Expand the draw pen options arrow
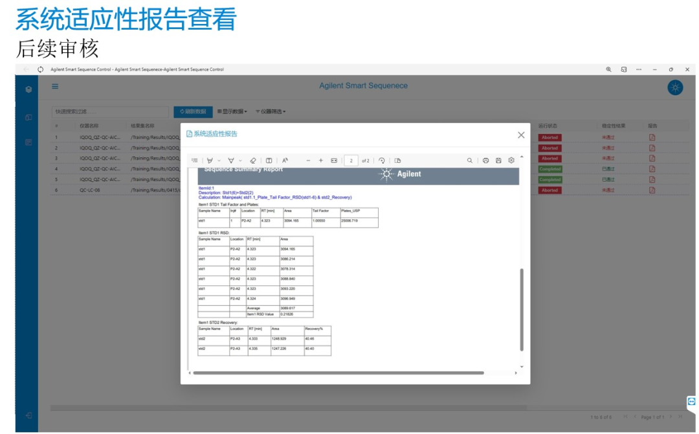The height and width of the screenshot is (434, 699). pos(219,161)
